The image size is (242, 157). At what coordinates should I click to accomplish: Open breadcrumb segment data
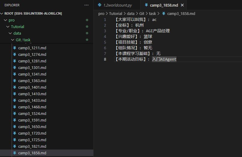point(130,14)
